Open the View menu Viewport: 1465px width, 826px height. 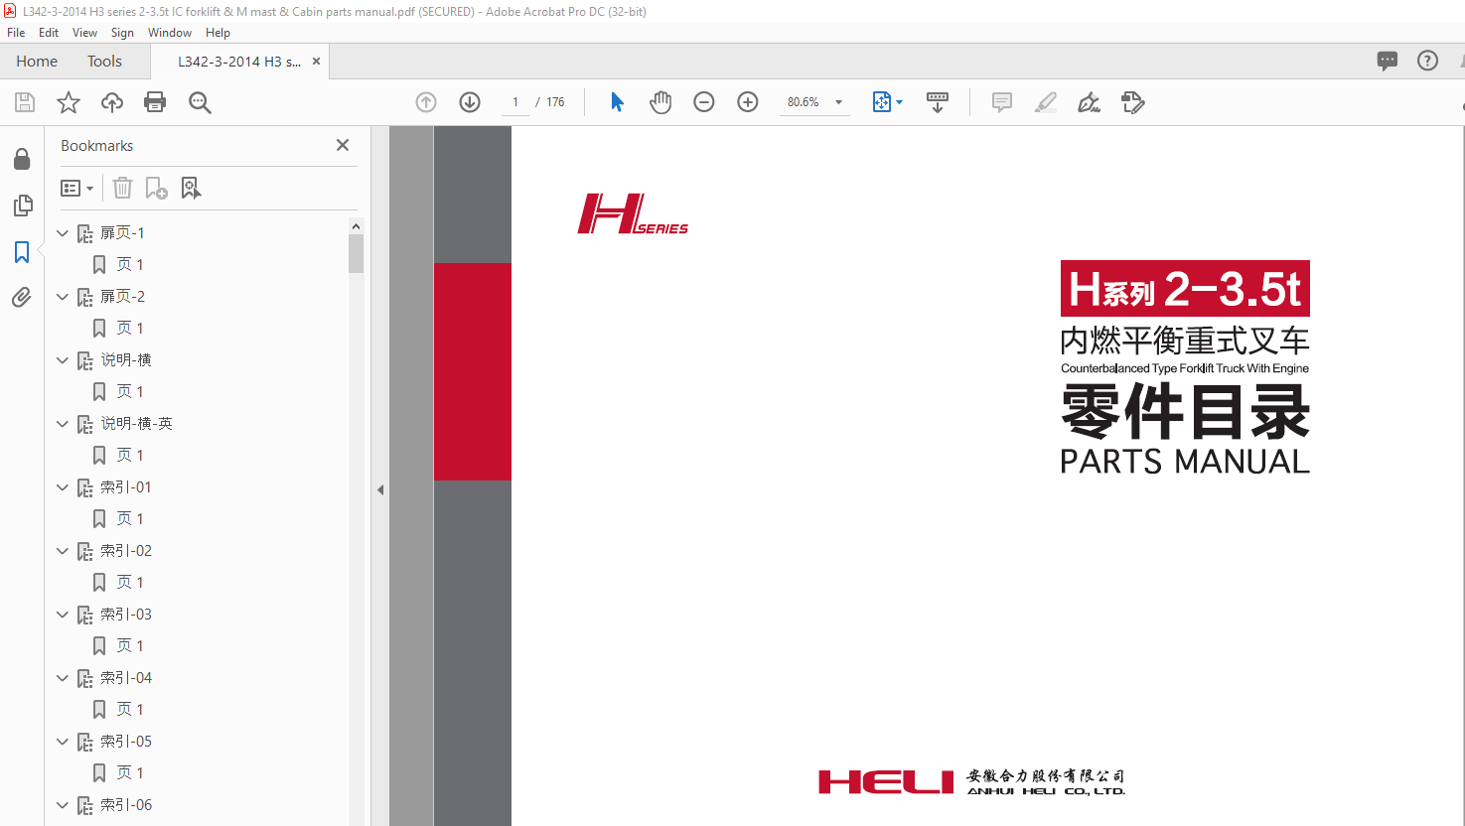[84, 33]
